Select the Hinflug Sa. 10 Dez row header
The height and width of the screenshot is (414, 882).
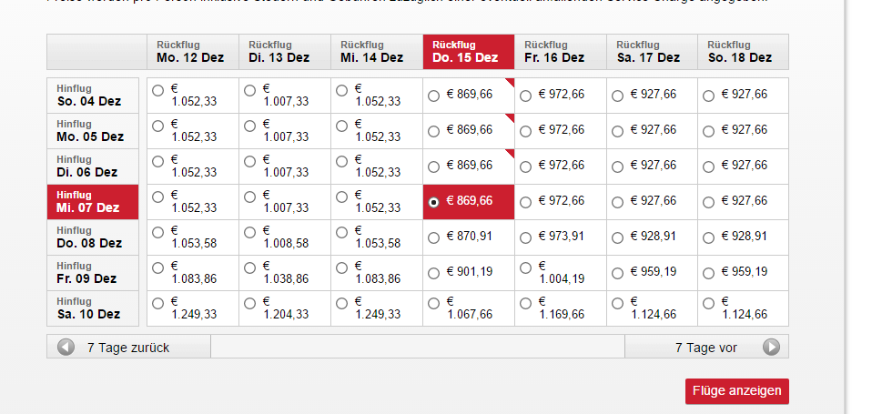click(93, 308)
